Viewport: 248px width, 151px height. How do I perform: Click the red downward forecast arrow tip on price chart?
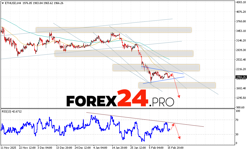179,97
